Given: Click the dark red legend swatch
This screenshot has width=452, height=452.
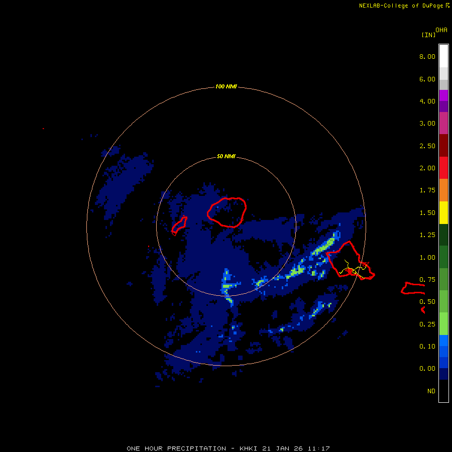Looking at the screenshot, I should [443, 145].
